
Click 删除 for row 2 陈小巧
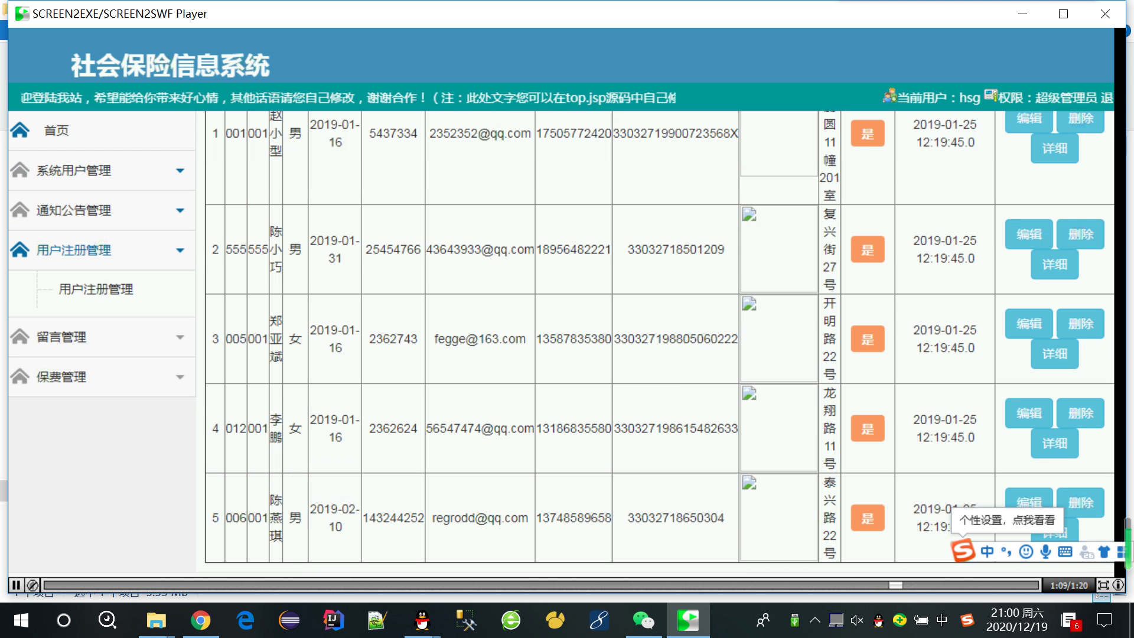1080,234
